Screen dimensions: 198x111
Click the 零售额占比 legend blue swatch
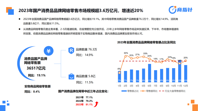click(124, 91)
